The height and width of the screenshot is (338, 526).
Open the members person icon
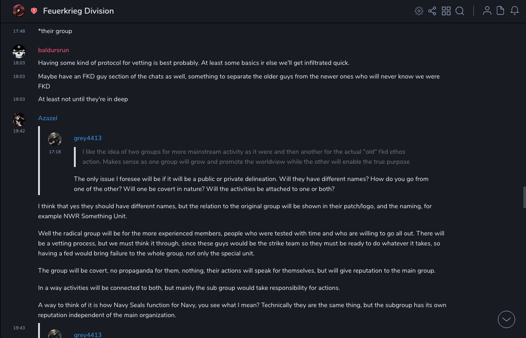[487, 11]
